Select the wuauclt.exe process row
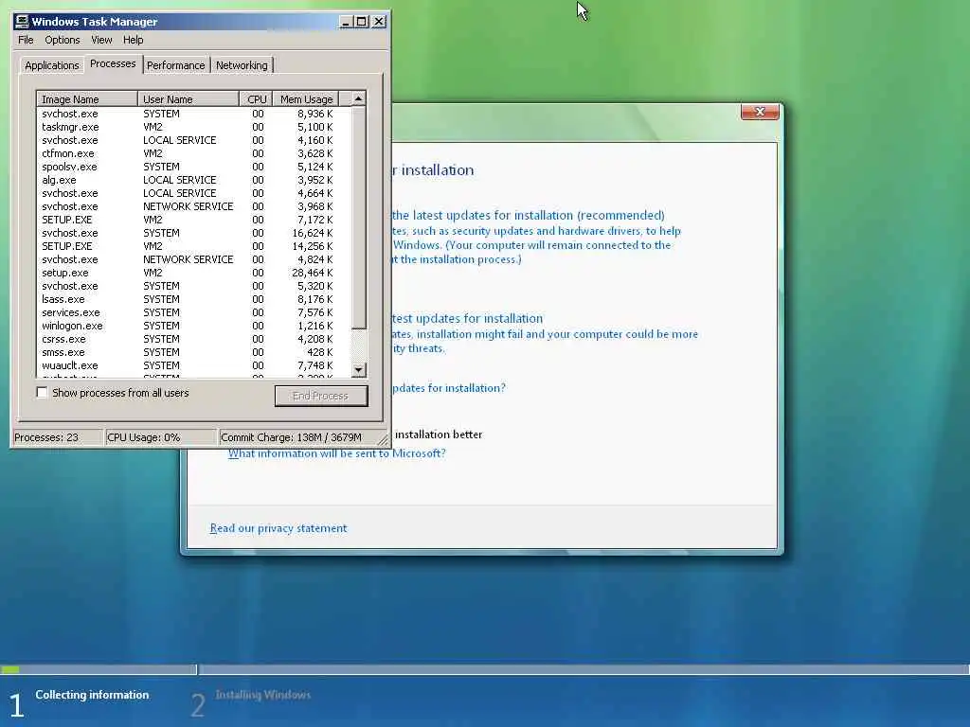This screenshot has height=727, width=970. coord(193,365)
